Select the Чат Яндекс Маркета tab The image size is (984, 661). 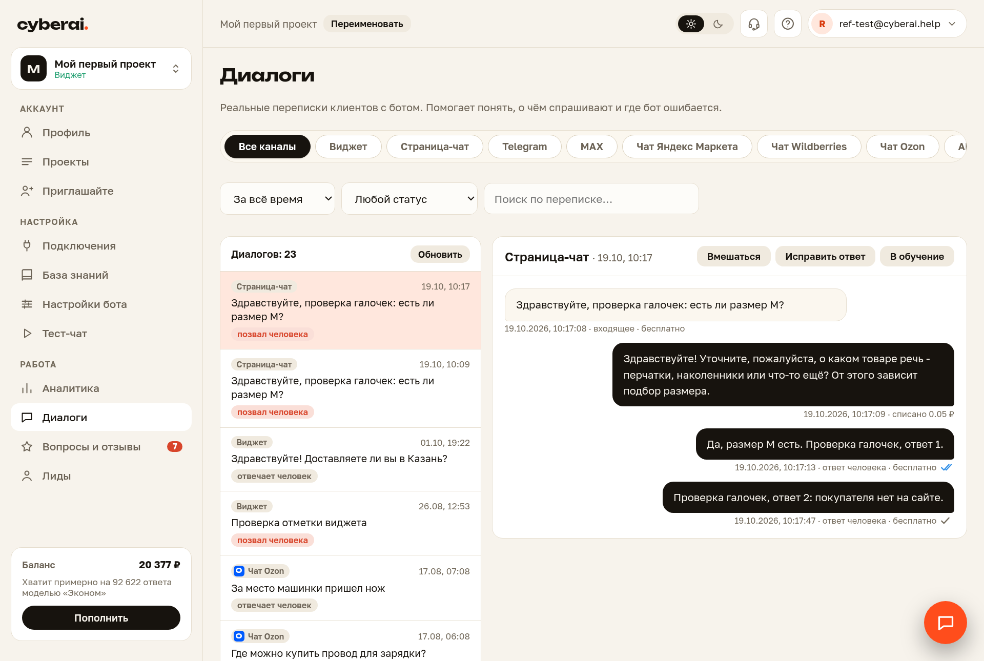click(687, 147)
